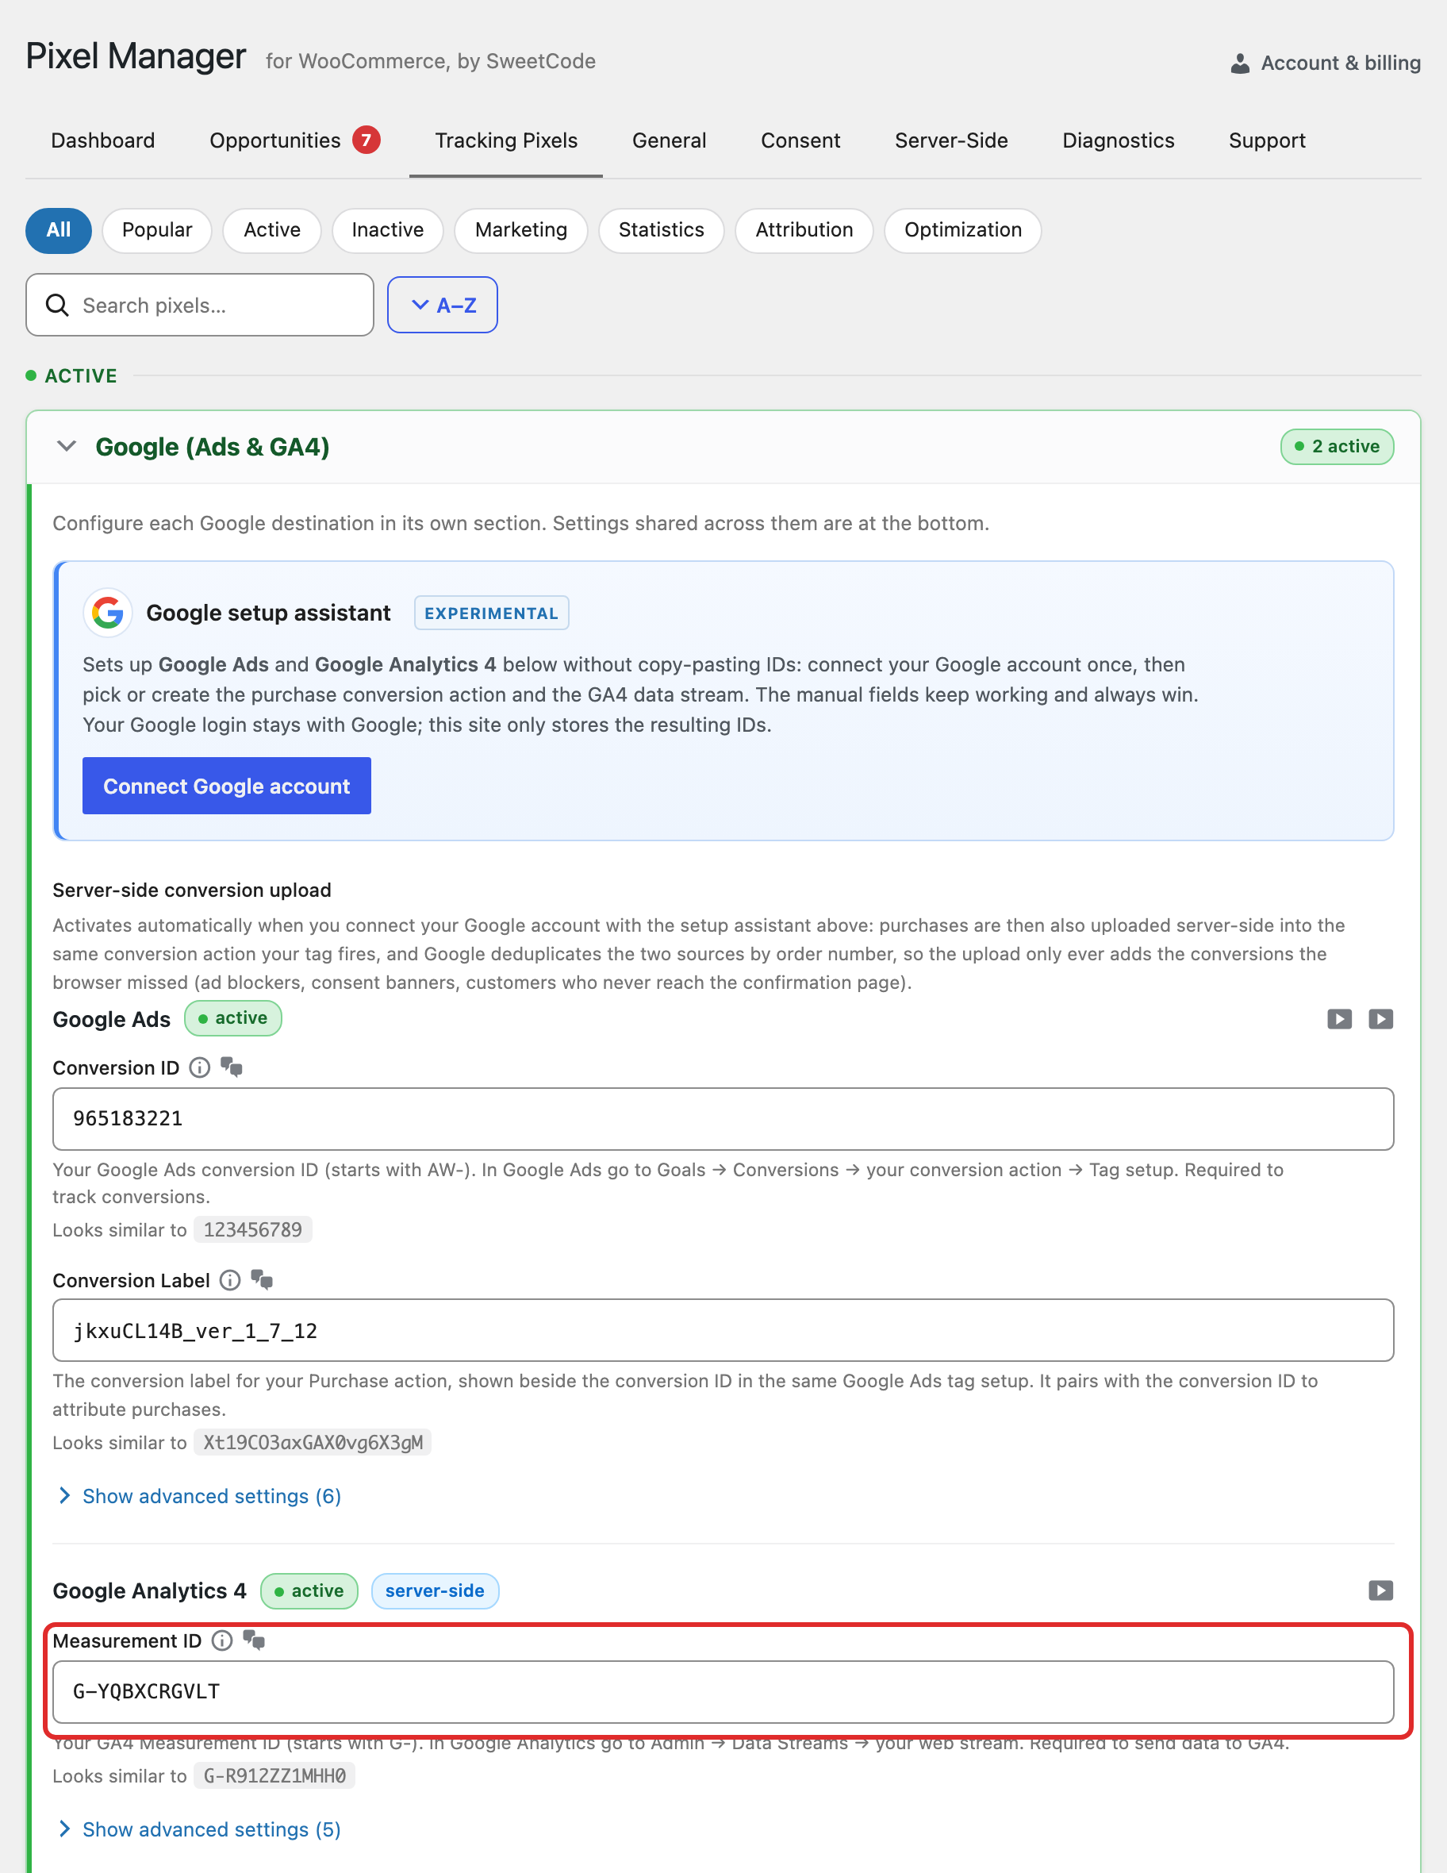1447x1873 pixels.
Task: Click the Google setup assistant title
Action: tap(268, 613)
